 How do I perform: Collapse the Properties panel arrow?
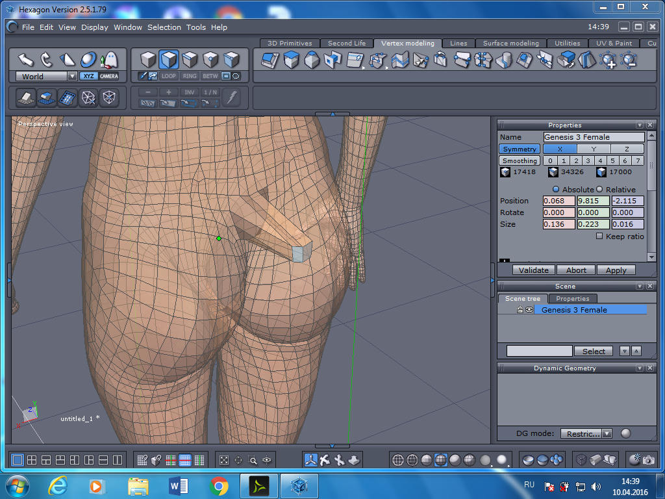click(x=640, y=125)
